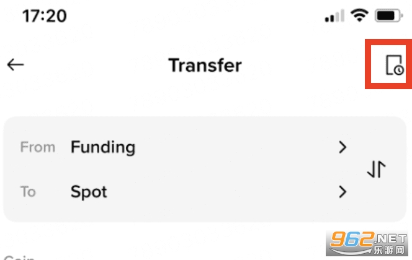
Task: Tap the Wi-Fi status icon
Action: [x=359, y=16]
